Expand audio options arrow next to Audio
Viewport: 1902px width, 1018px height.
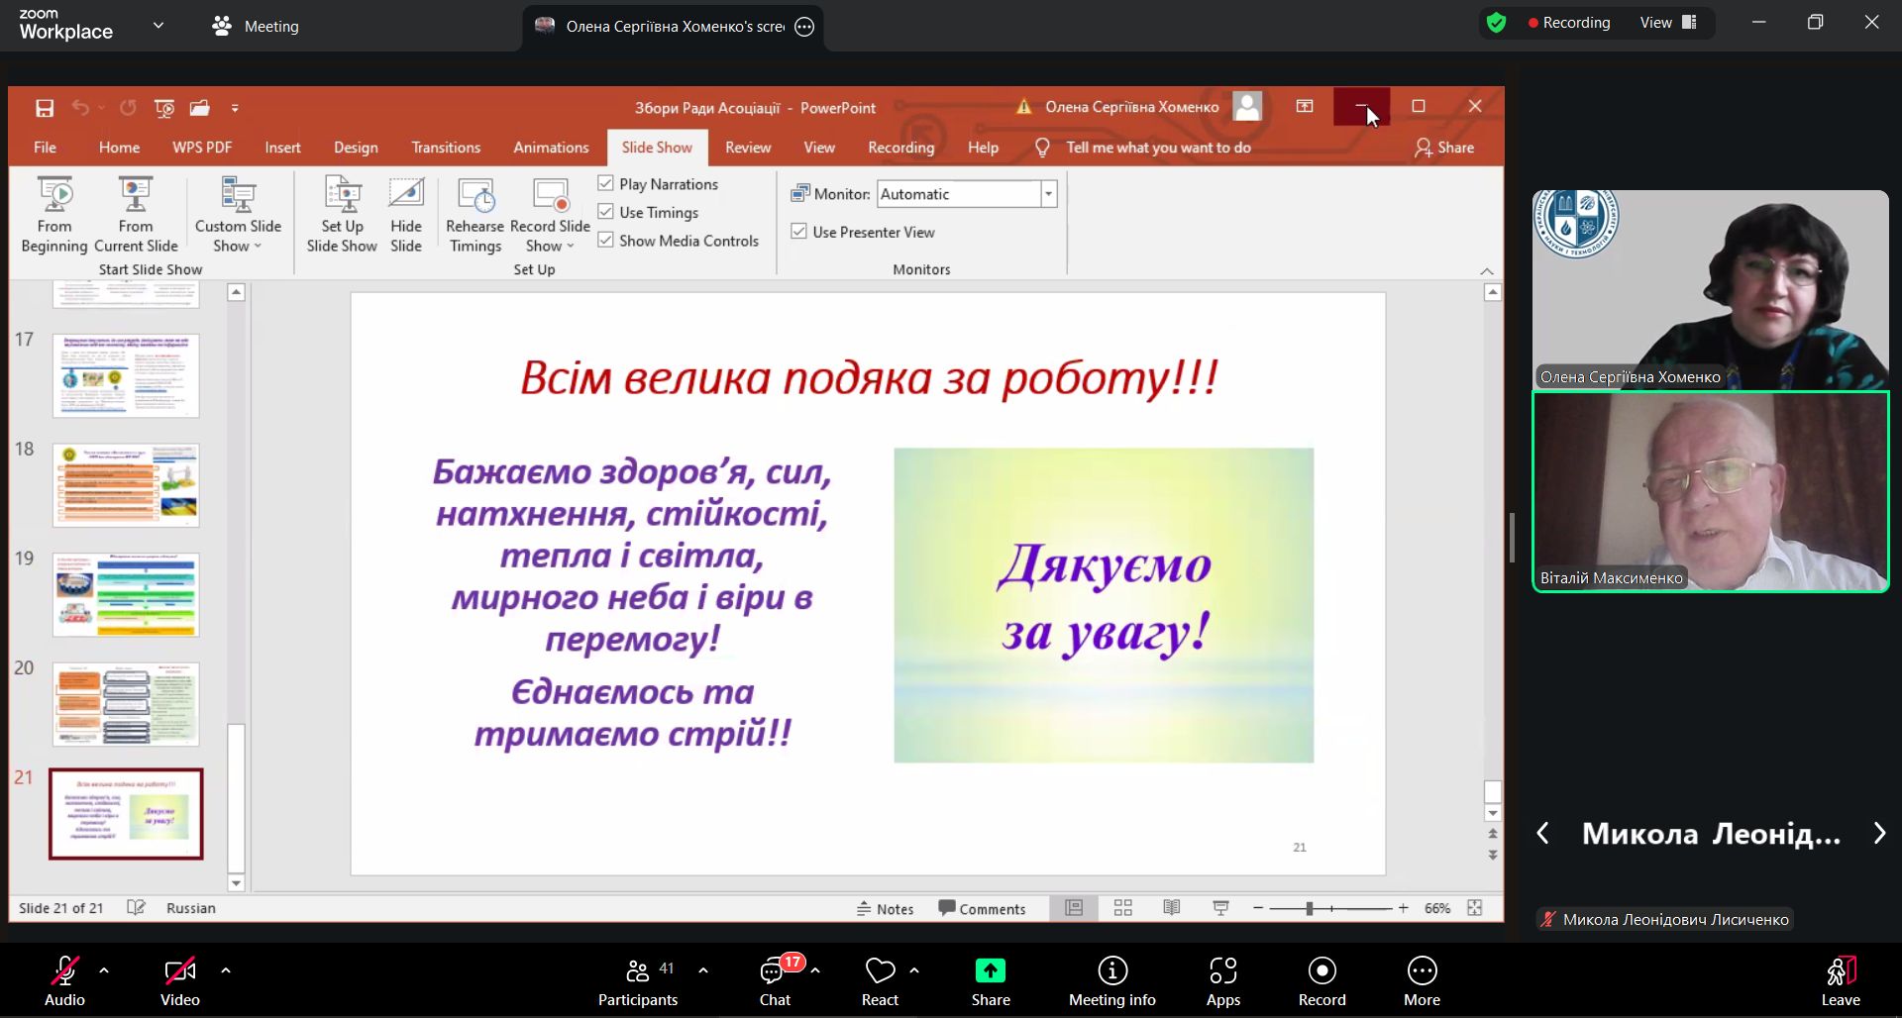point(104,970)
